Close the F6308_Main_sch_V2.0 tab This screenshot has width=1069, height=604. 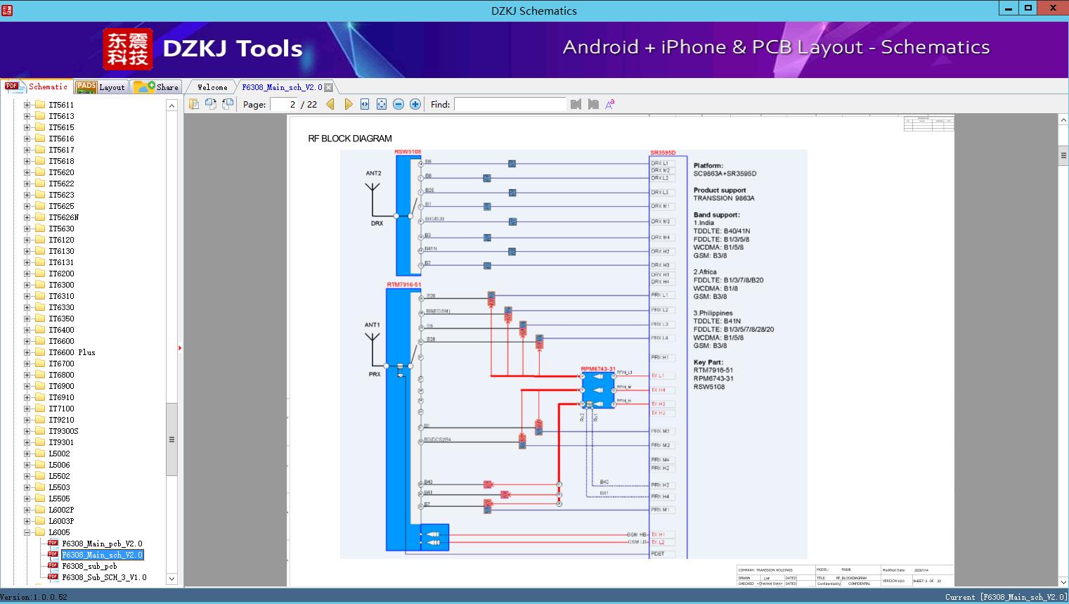tap(329, 87)
